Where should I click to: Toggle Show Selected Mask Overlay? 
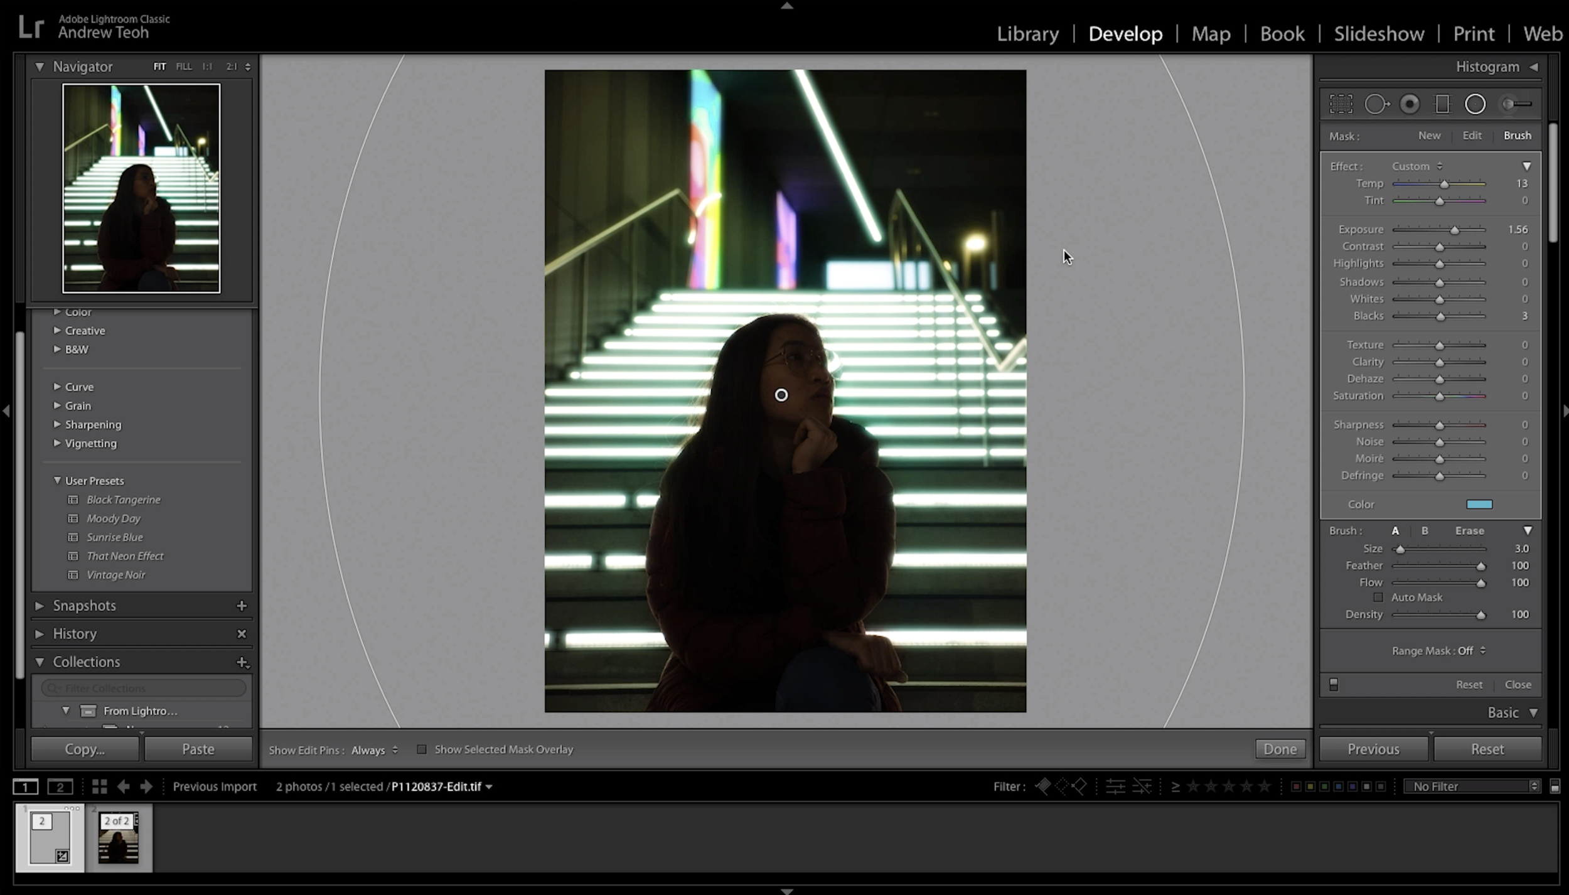tap(422, 749)
